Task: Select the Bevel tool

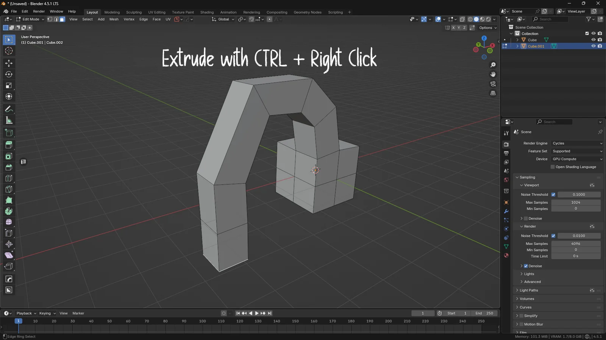Action: 9,167
